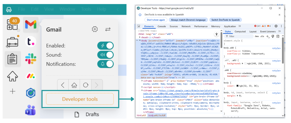
Task: Toggle rendering emulations brush icon
Action: (273, 36)
